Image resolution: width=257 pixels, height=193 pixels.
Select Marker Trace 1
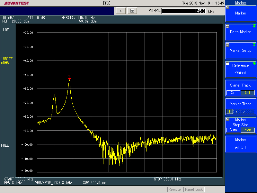(x=230, y=111)
